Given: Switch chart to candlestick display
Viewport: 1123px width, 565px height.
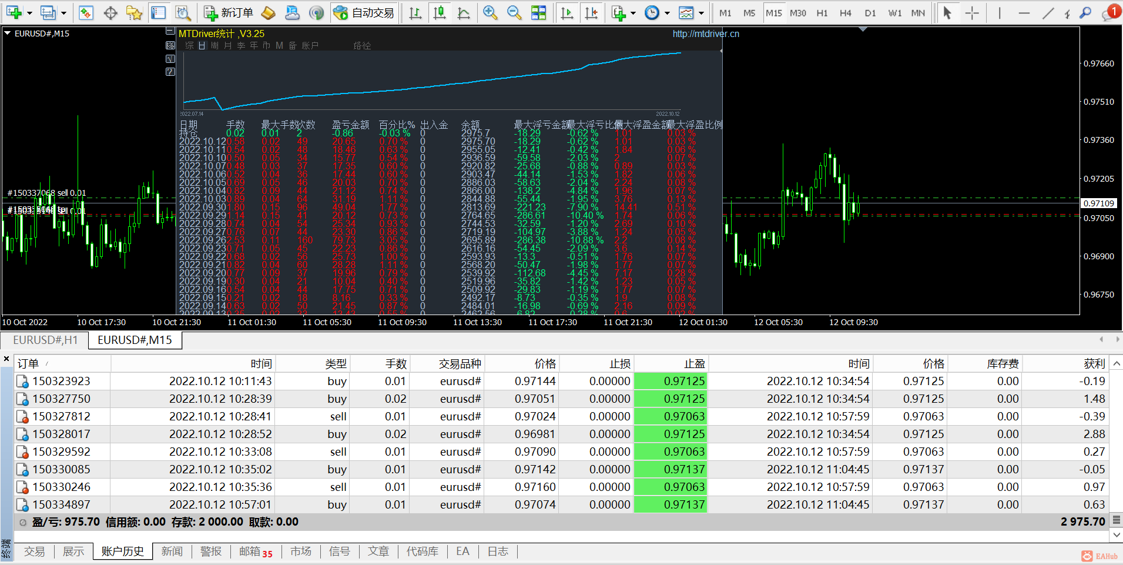Looking at the screenshot, I should (x=439, y=13).
